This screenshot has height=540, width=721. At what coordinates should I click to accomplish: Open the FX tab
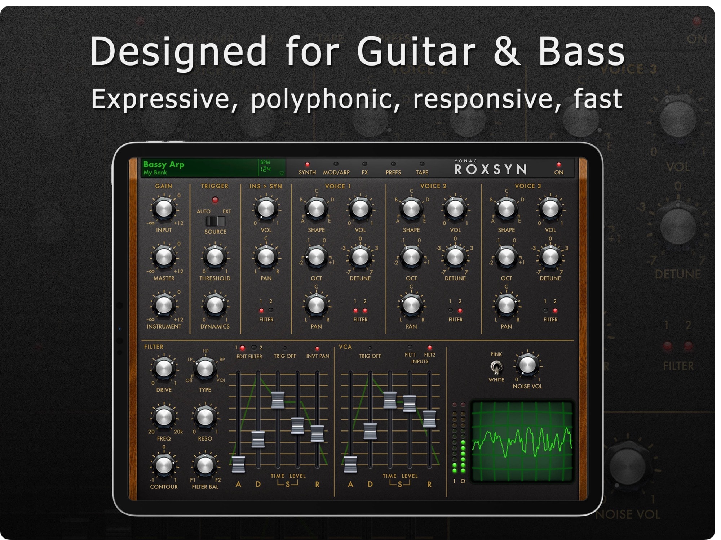click(364, 169)
